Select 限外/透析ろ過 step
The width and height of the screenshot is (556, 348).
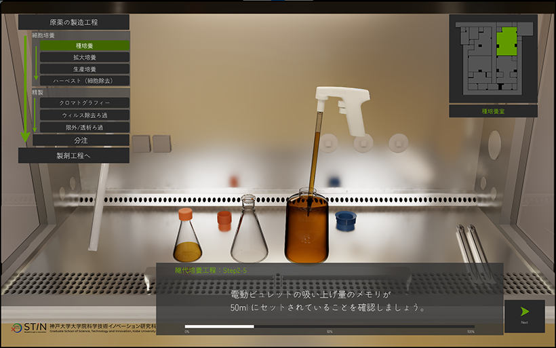click(x=84, y=127)
